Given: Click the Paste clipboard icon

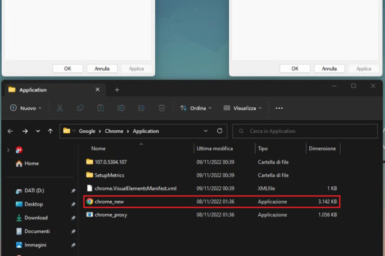Looking at the screenshot, I should (x=100, y=108).
